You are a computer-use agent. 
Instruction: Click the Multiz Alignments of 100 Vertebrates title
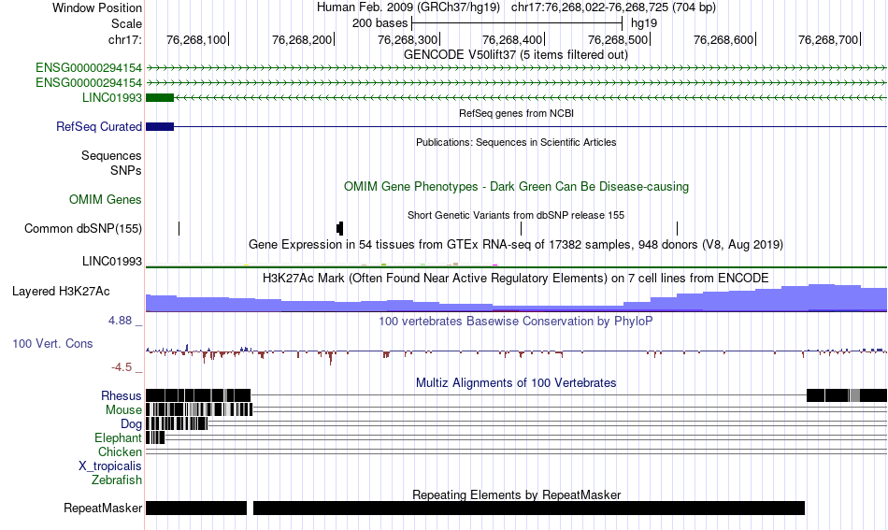(x=516, y=383)
